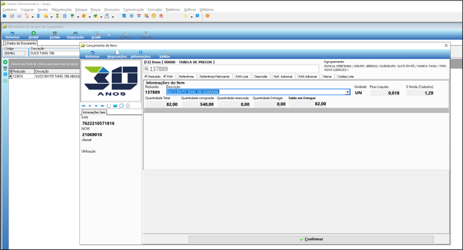
Task: Click the Validar toolbar button
Action: [x=165, y=54]
